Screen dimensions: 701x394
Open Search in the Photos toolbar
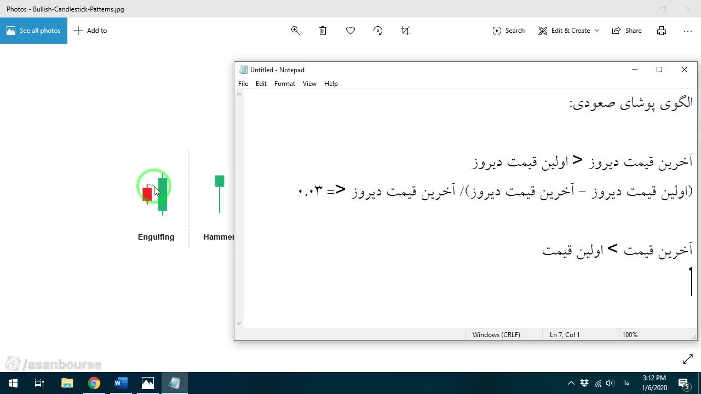coord(508,31)
